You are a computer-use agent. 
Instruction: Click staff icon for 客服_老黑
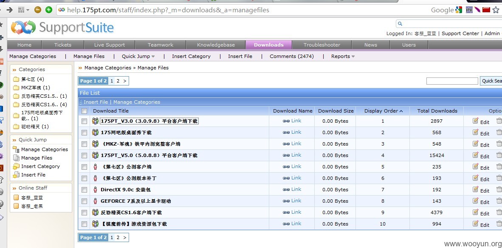click(16, 206)
